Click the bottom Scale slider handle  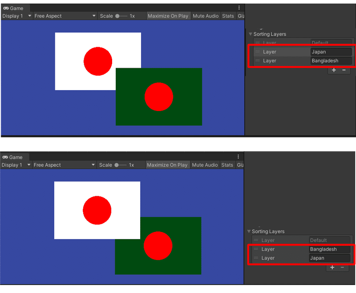pos(117,165)
